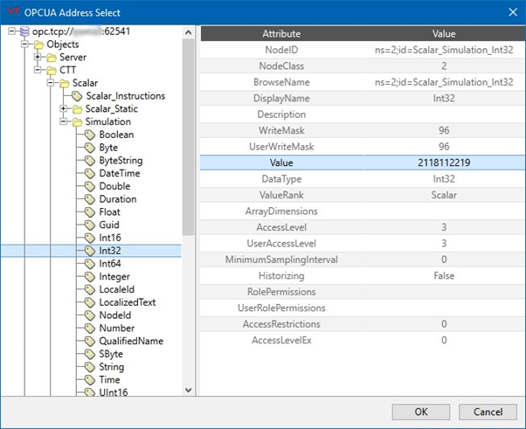526x429 pixels.
Task: Click the folder icon next to Objects
Action: 38,45
